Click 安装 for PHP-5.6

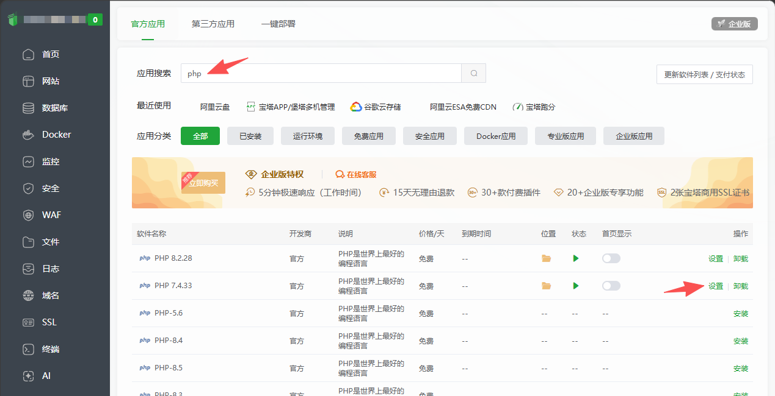[741, 314]
